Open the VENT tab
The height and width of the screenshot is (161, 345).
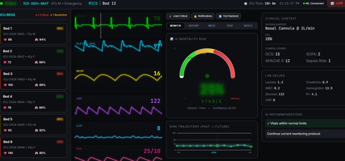230,26
